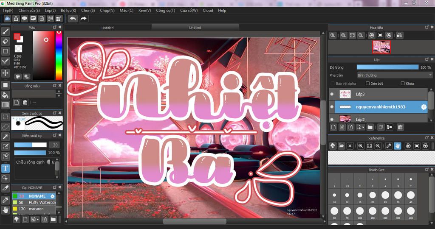
Task: Open the Công cụ(T) menu
Action: coord(165,10)
